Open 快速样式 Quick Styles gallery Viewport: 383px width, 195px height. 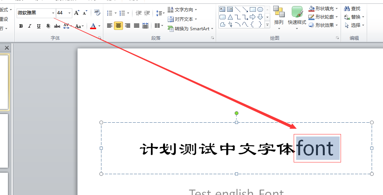point(297,18)
